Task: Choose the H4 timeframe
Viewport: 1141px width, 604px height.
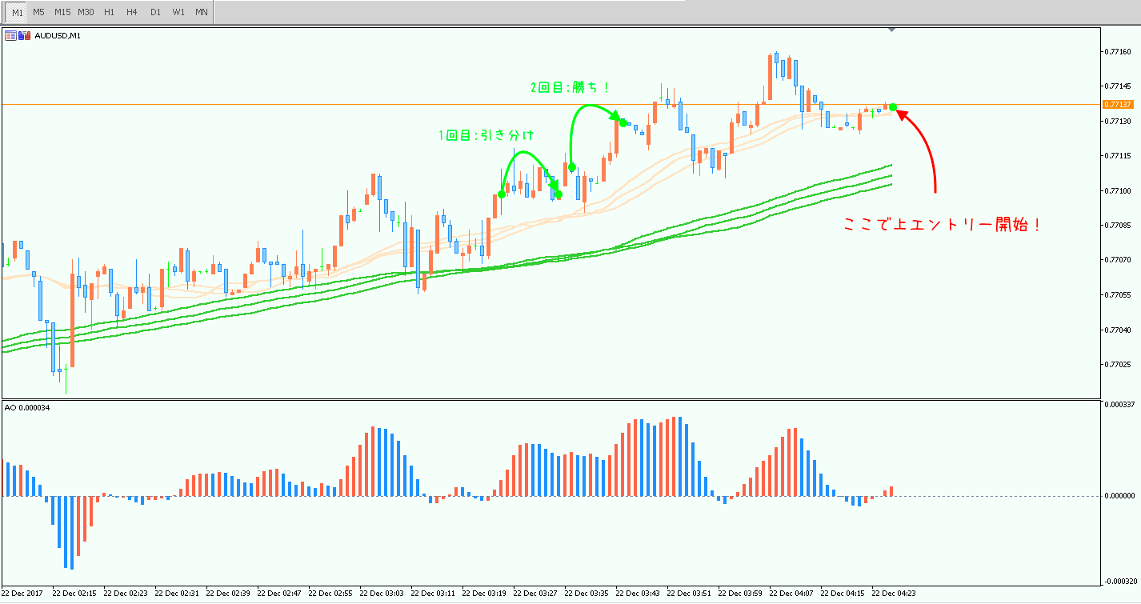Action: 132,12
